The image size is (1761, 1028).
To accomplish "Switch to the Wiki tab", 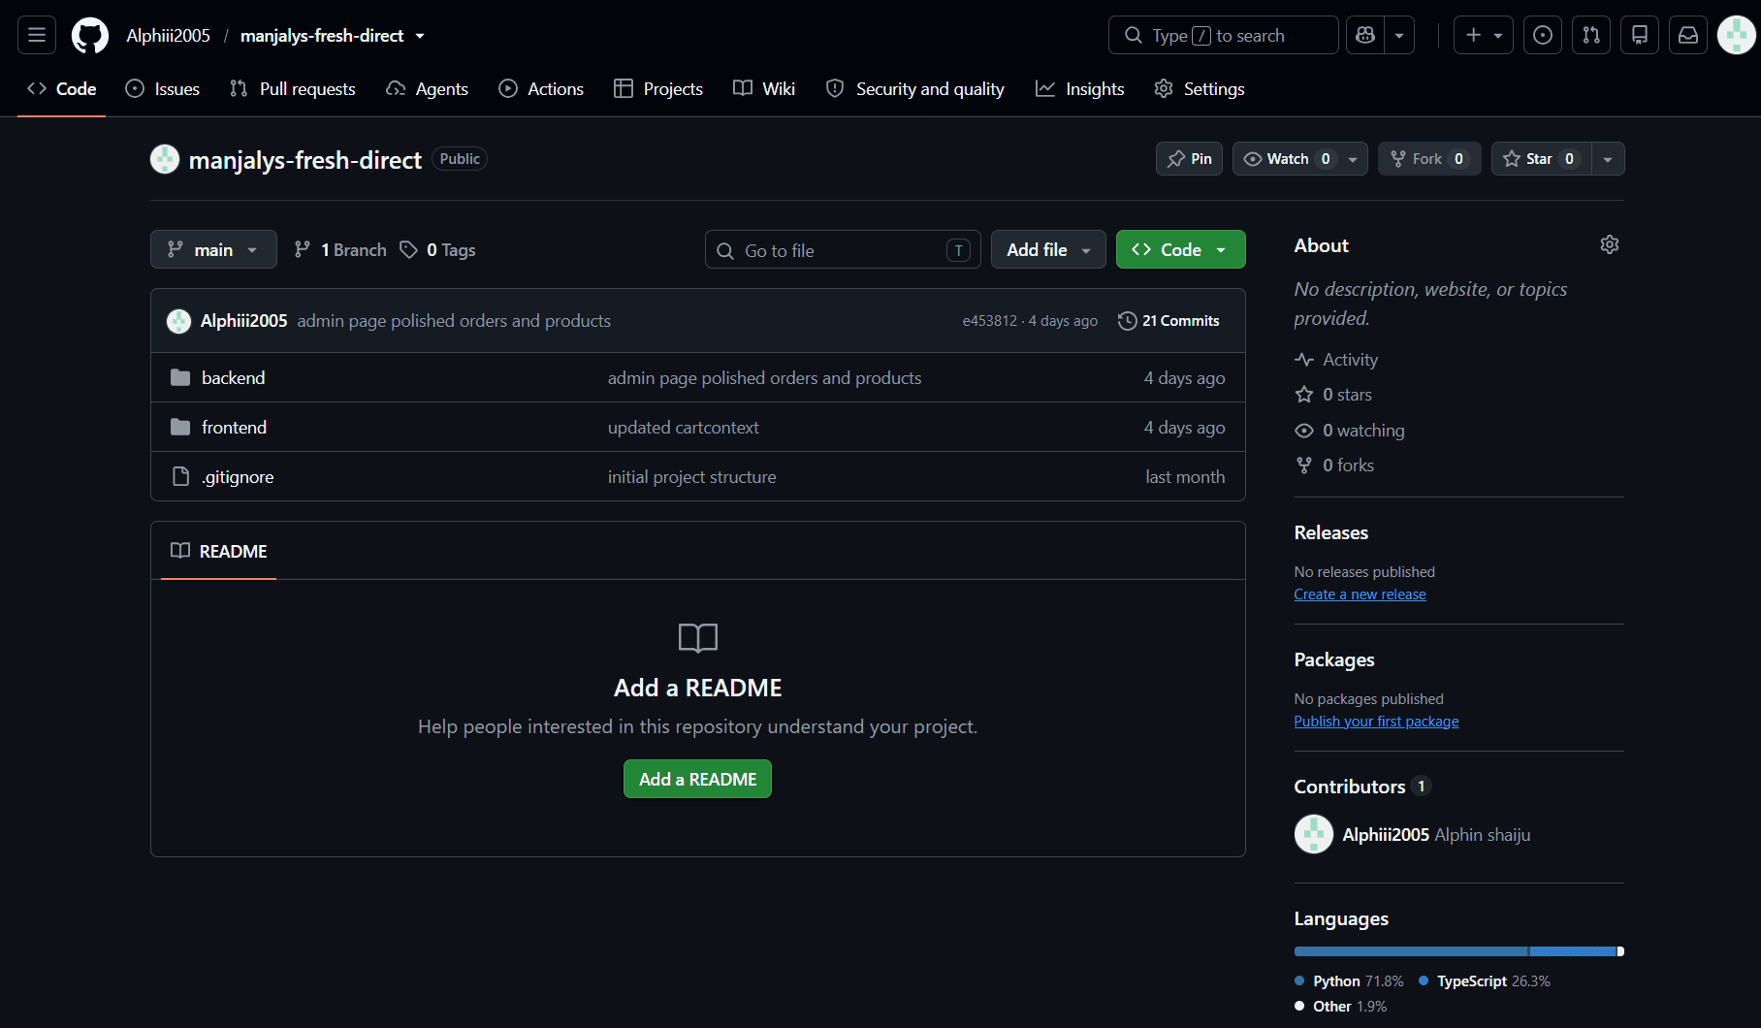I will pyautogui.click(x=764, y=89).
